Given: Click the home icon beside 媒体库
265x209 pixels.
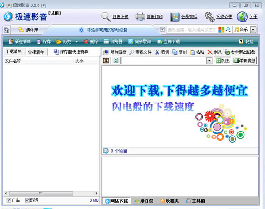Looking at the screenshot, I should click(x=6, y=30).
